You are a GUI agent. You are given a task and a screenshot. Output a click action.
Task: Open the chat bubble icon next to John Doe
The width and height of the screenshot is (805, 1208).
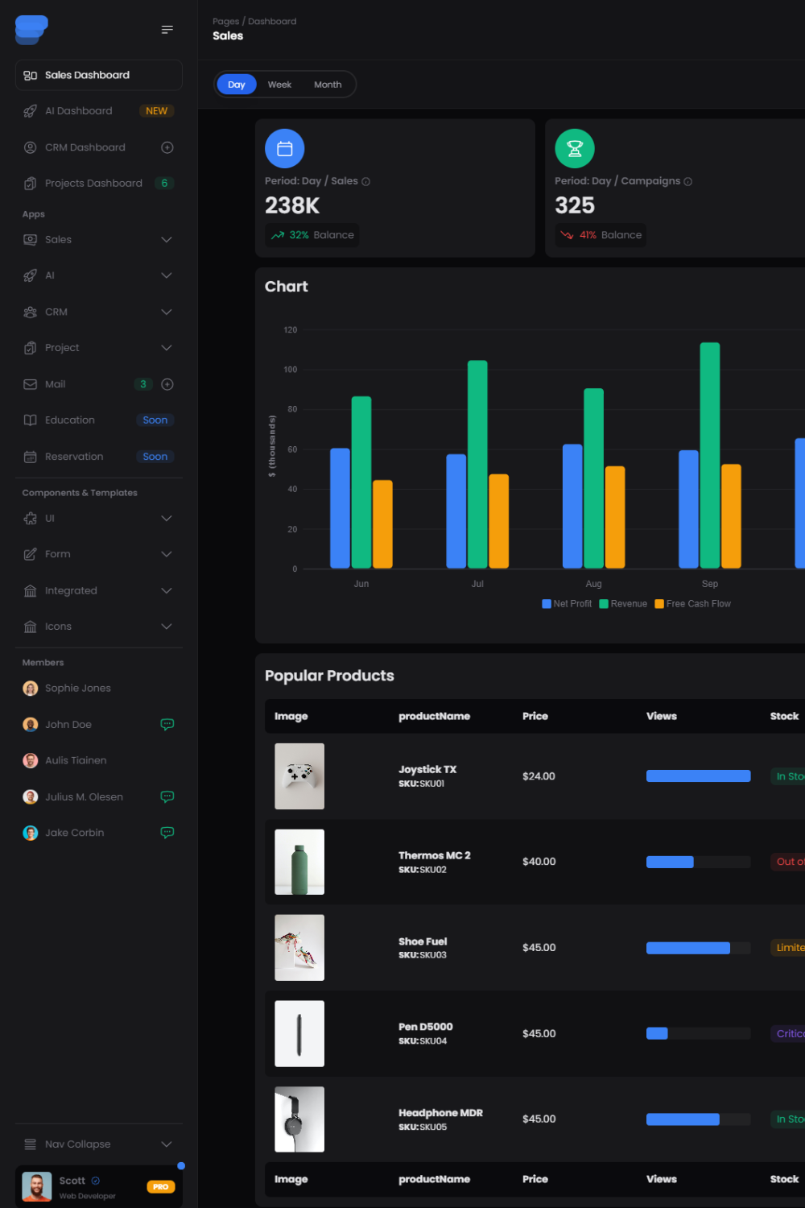click(x=167, y=724)
